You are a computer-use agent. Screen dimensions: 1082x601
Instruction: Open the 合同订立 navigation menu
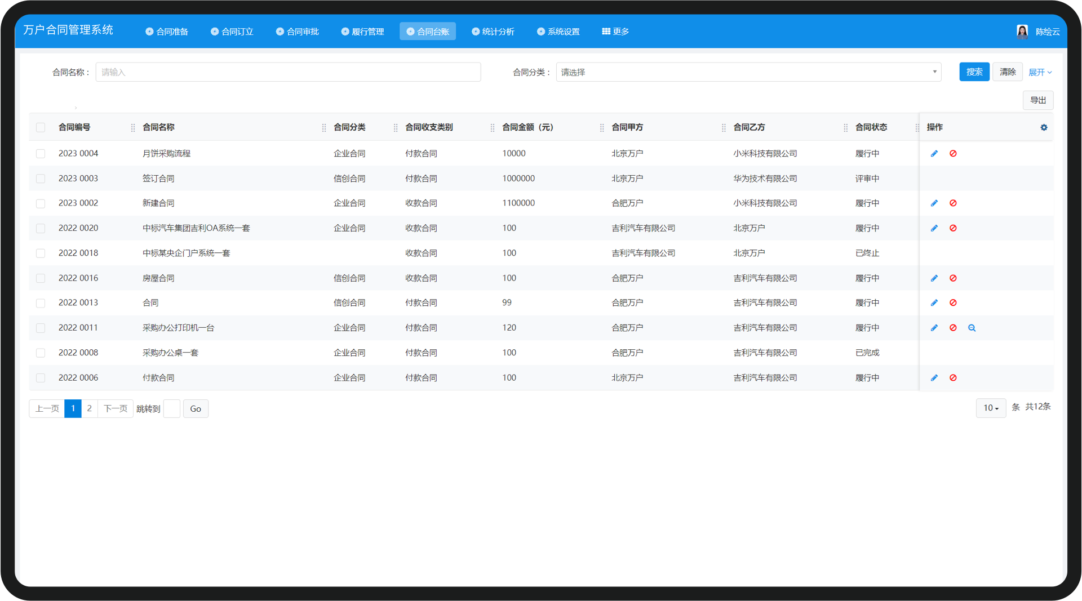232,32
